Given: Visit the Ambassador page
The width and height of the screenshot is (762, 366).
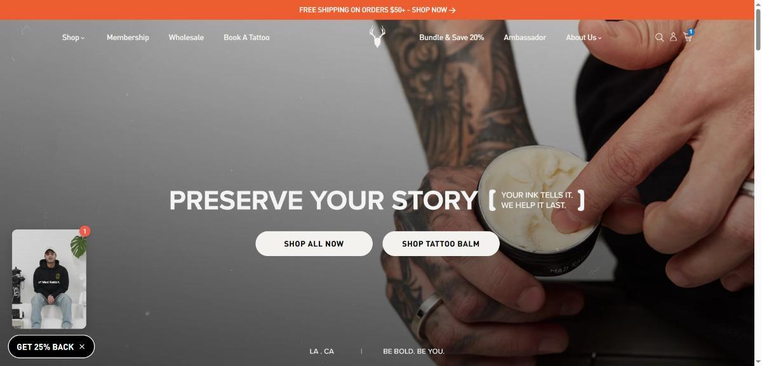Looking at the screenshot, I should pyautogui.click(x=525, y=37).
